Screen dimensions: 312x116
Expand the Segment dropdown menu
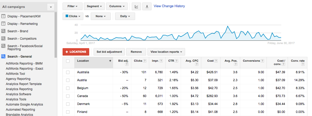[x=94, y=6]
